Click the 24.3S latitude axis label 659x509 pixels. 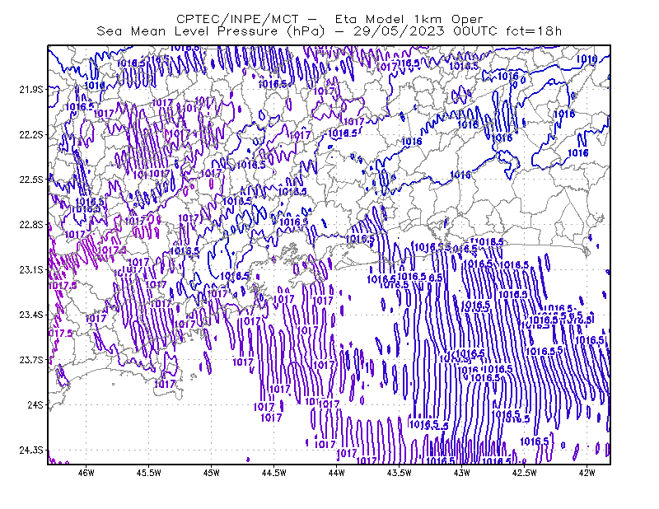click(x=31, y=451)
